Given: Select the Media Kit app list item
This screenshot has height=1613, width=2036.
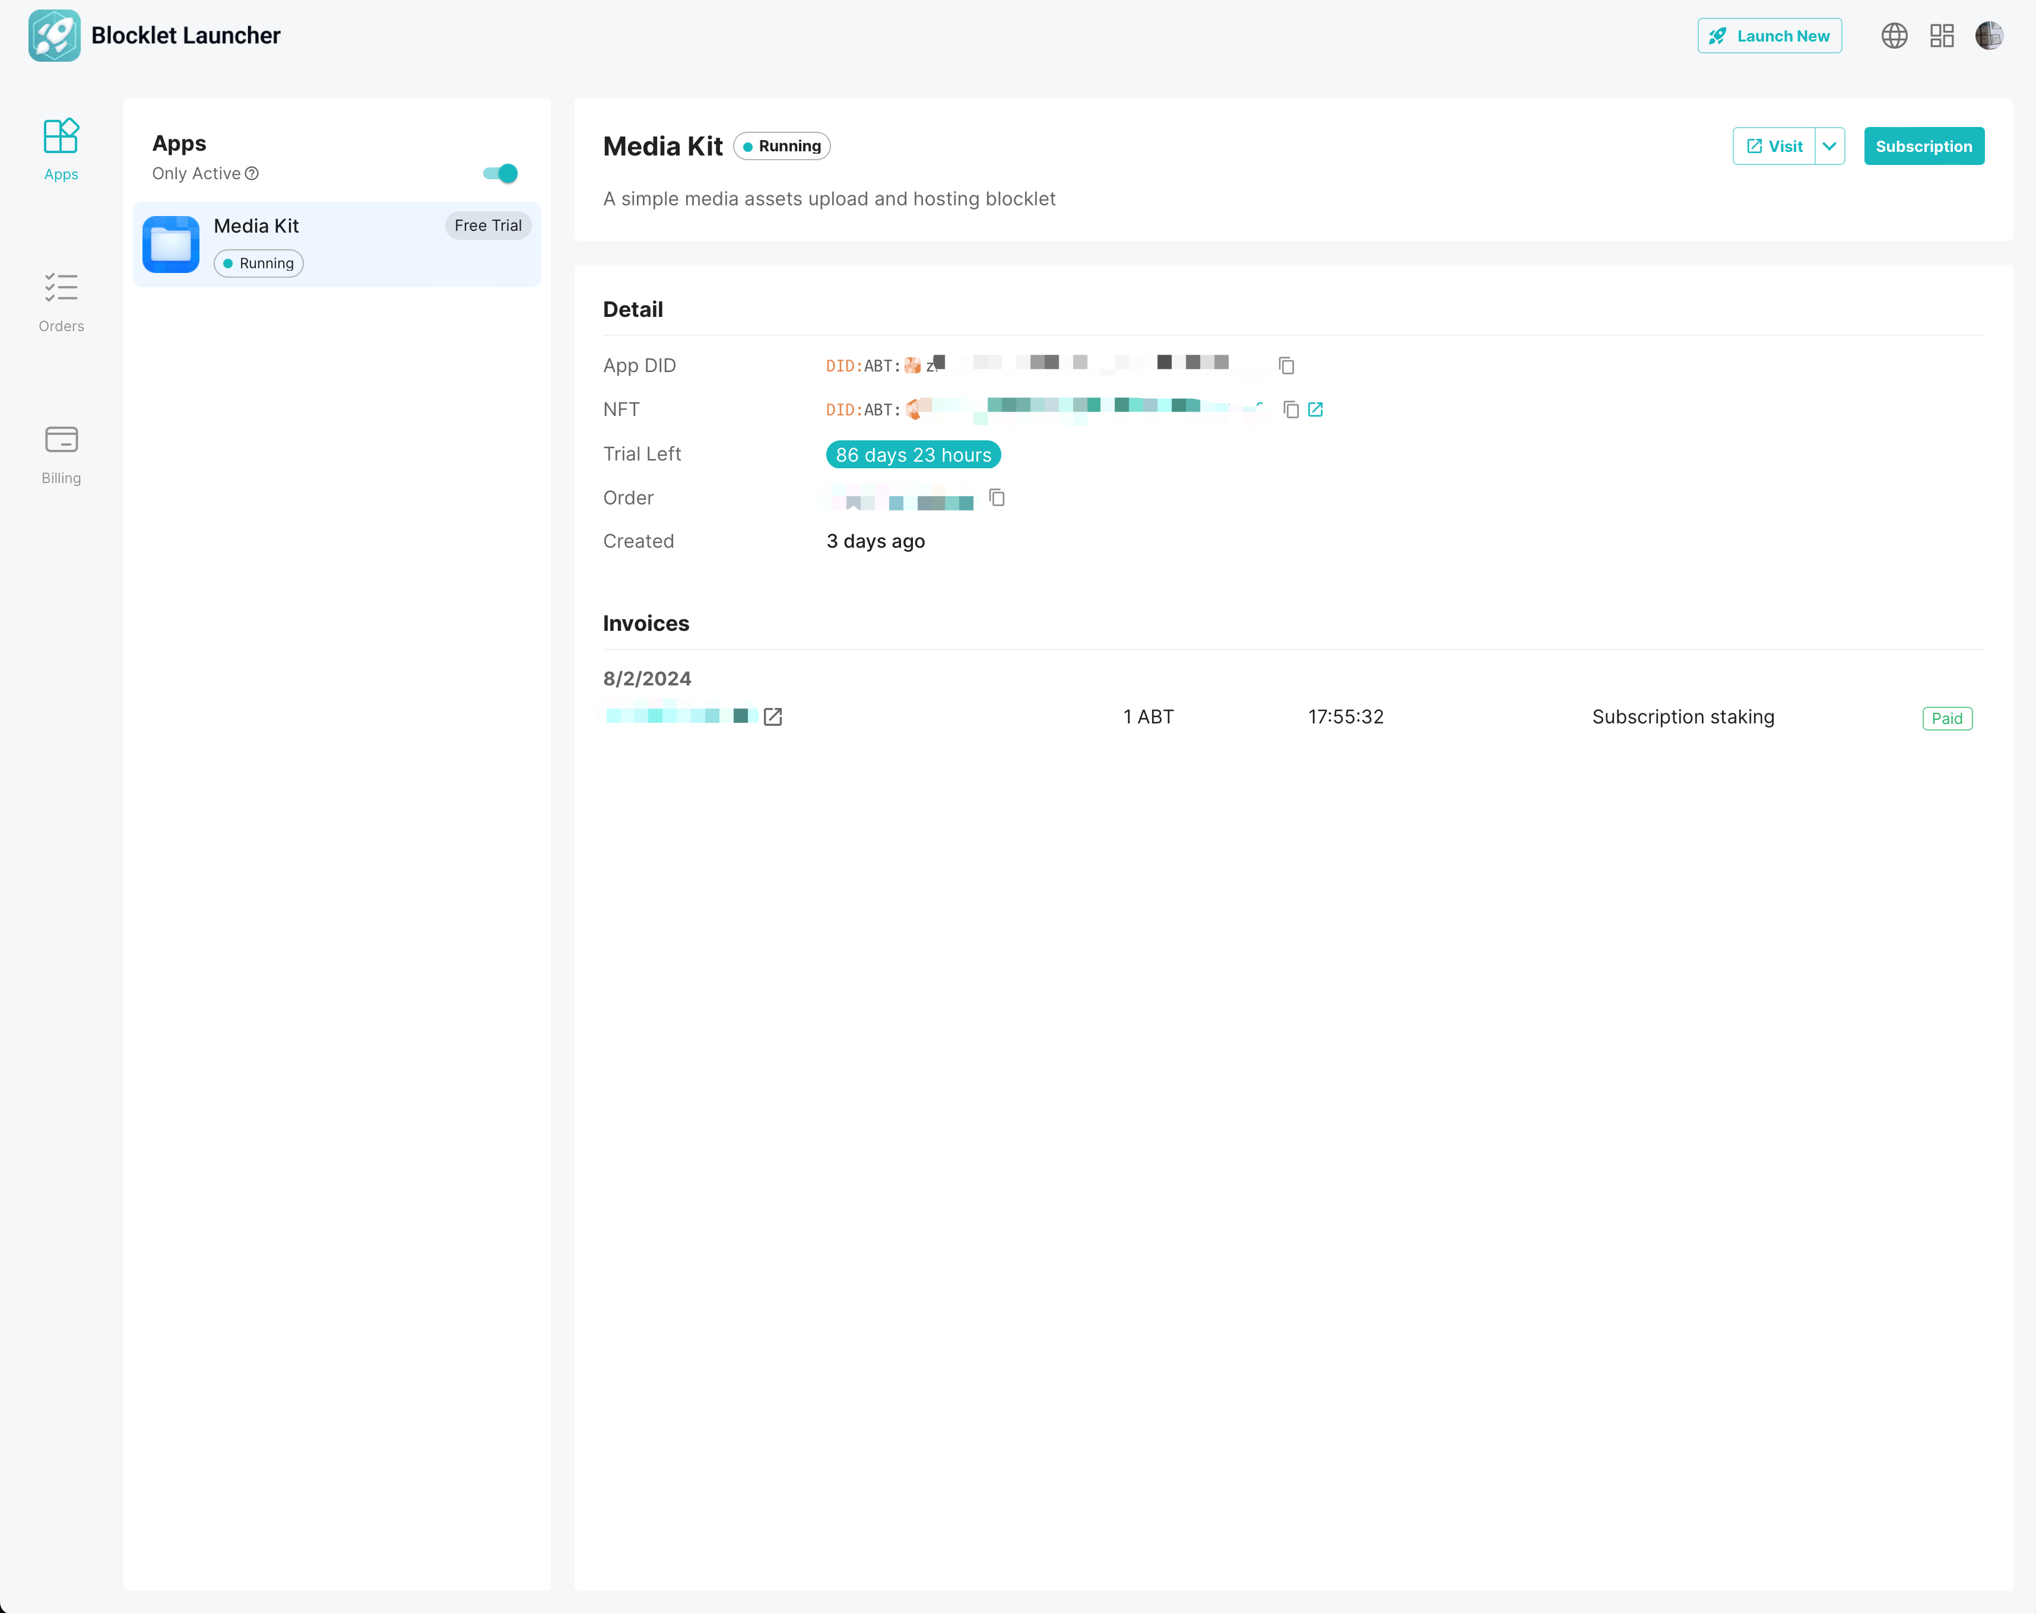Looking at the screenshot, I should (337, 245).
